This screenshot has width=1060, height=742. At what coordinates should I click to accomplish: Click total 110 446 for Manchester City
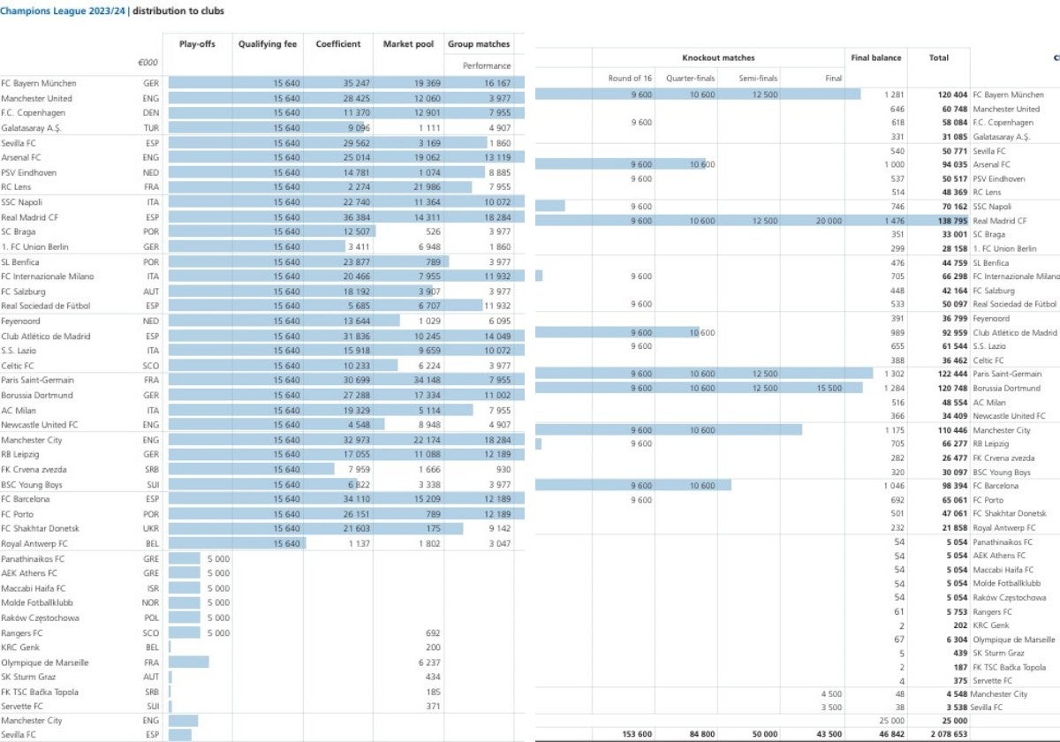click(x=952, y=430)
